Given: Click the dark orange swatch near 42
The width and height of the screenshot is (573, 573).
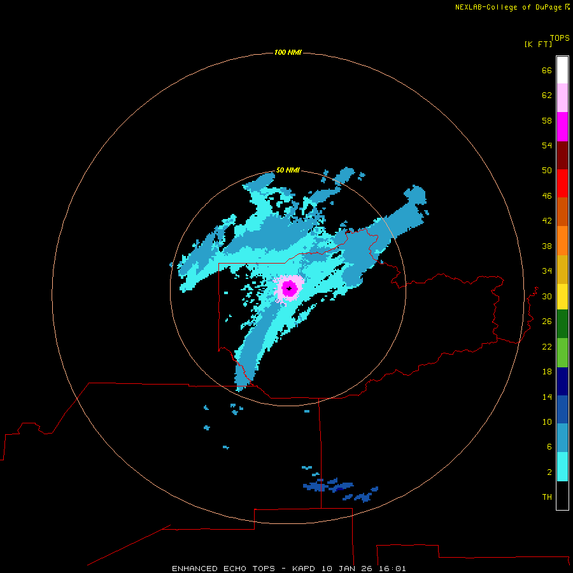Looking at the screenshot, I should coord(562,211).
